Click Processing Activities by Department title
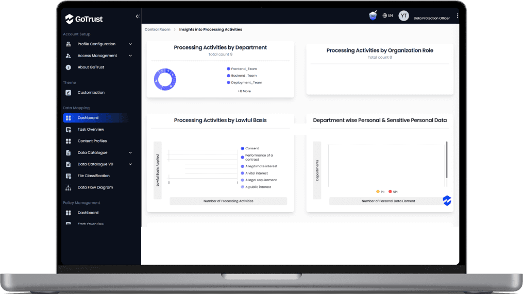The image size is (523, 294). coord(220,48)
